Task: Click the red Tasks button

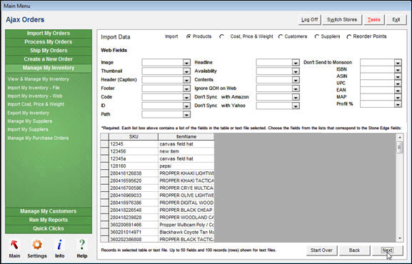Action: pos(374,20)
